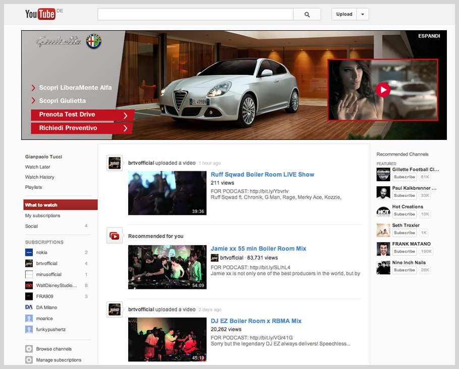Image resolution: width=459 pixels, height=369 pixels.
Task: Click Richiedi Preventivo button
Action: [82, 128]
